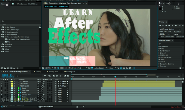Open comp flowchart icon in viewer footer
The height and width of the screenshot is (110, 185).
pos(127,68)
